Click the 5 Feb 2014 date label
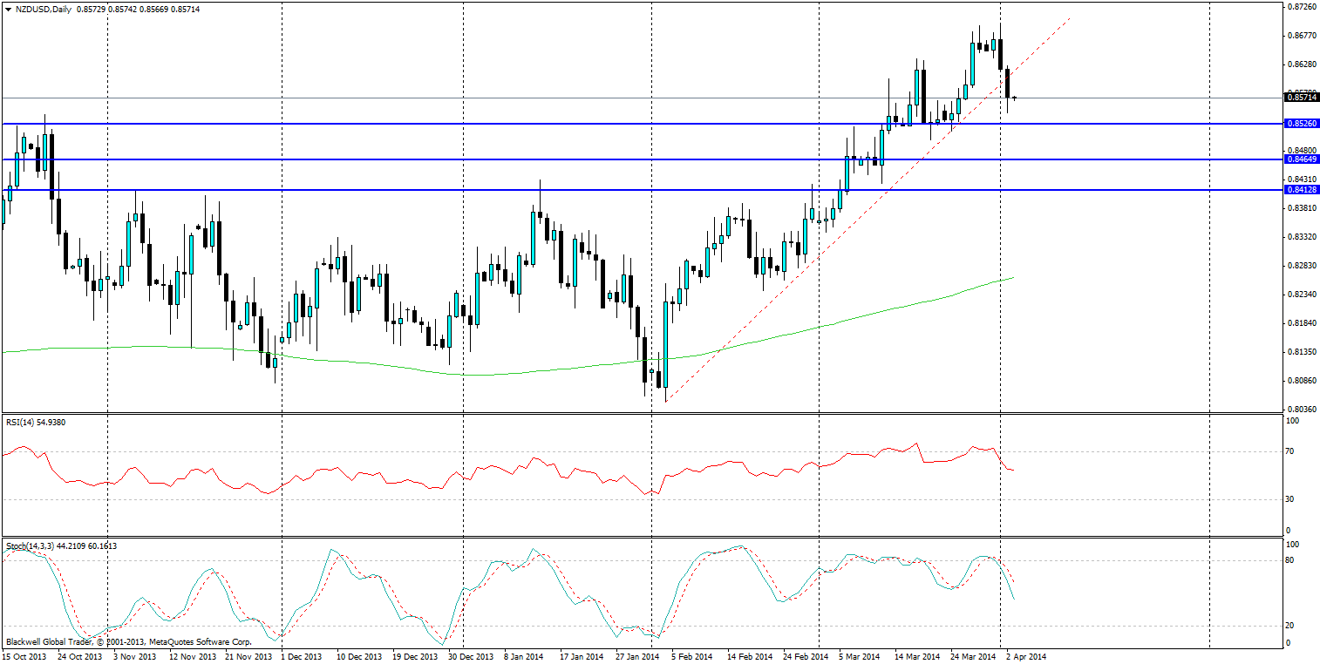The height and width of the screenshot is (664, 1320). point(692,657)
